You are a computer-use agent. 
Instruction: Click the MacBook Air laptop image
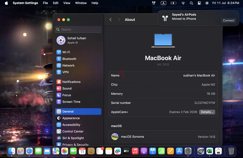163,40
